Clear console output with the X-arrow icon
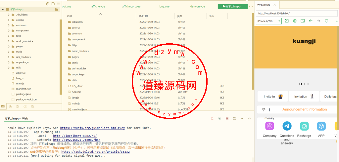 pyautogui.click(x=249, y=118)
